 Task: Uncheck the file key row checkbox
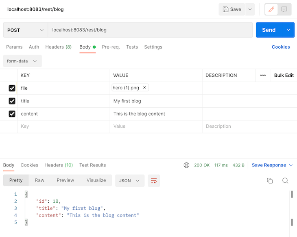[12, 88]
